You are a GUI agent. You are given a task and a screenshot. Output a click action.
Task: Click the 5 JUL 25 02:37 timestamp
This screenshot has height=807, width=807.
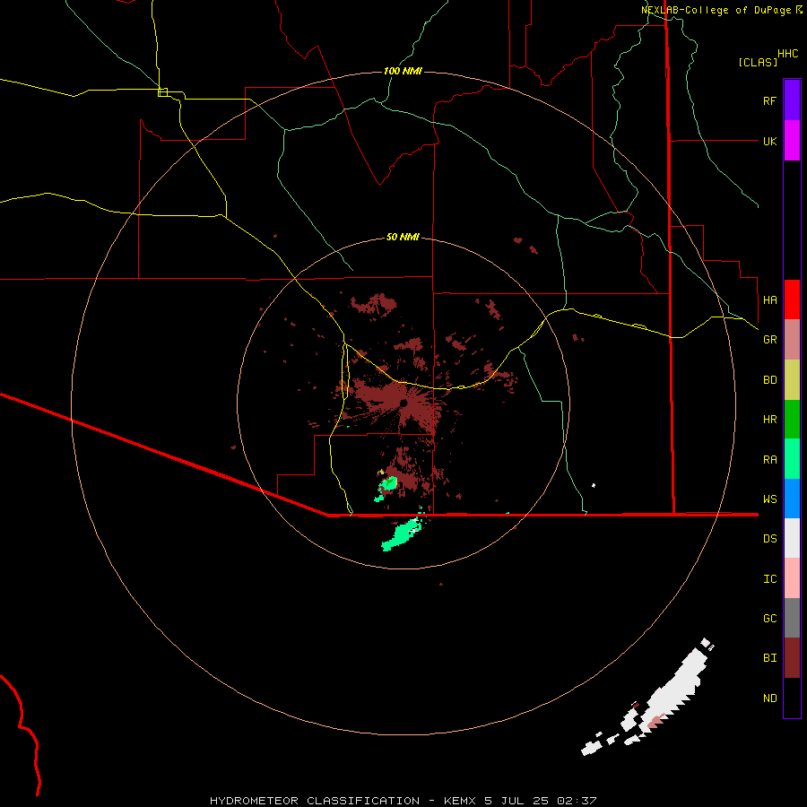coord(540,801)
